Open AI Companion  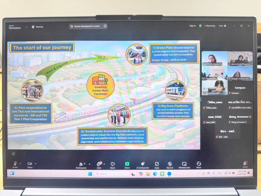[x=142, y=164]
